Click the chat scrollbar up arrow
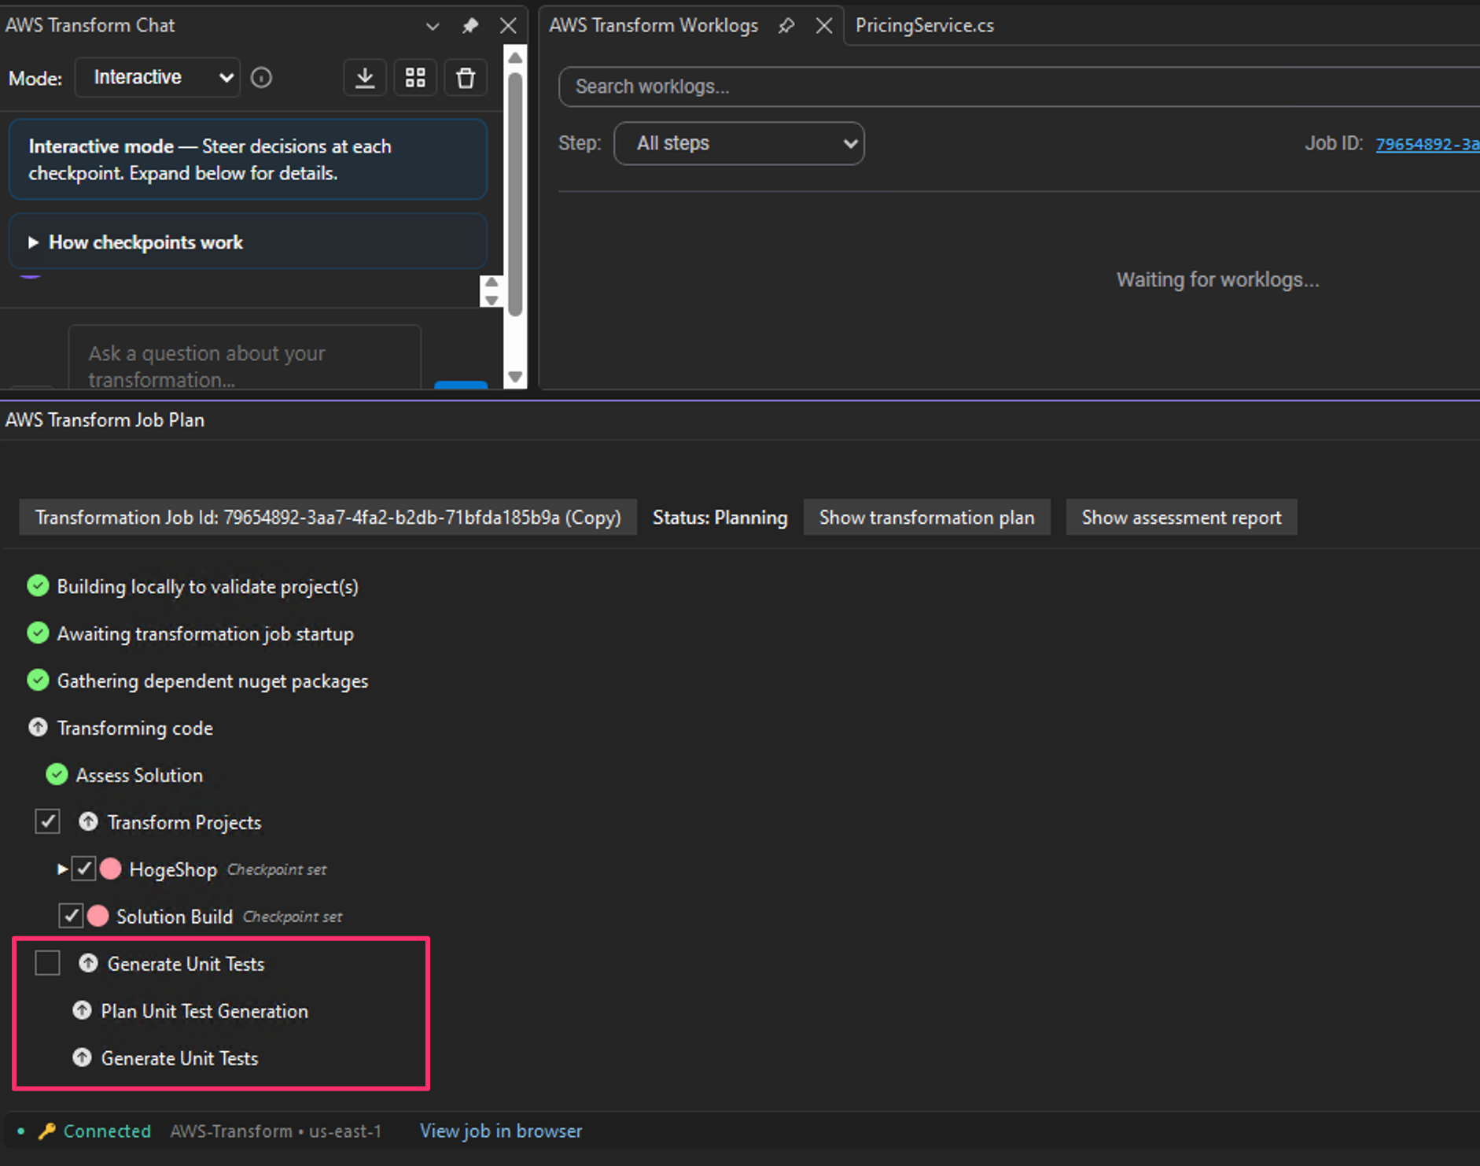 [515, 57]
